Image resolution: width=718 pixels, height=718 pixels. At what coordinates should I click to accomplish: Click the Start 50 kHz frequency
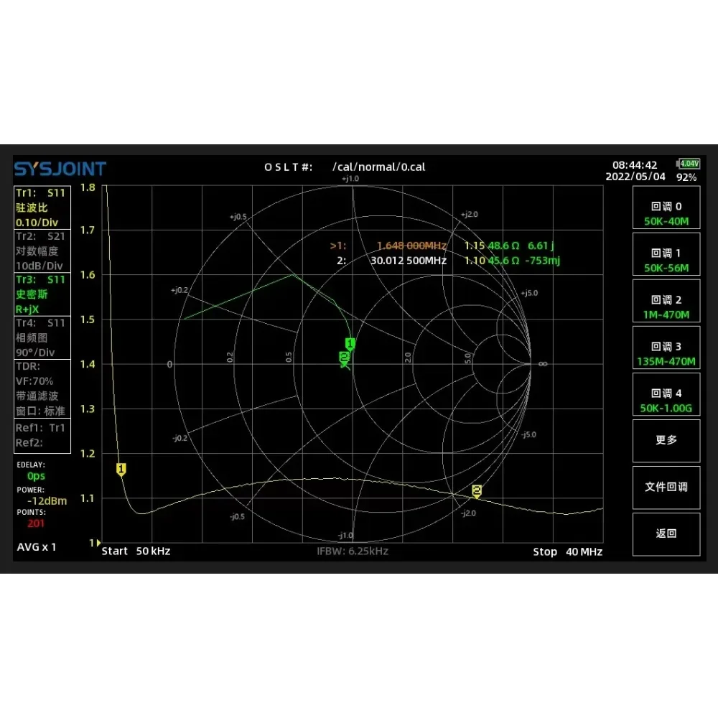point(136,551)
